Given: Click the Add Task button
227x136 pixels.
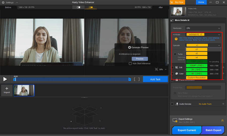Looking at the screenshot, I should click(x=155, y=79).
